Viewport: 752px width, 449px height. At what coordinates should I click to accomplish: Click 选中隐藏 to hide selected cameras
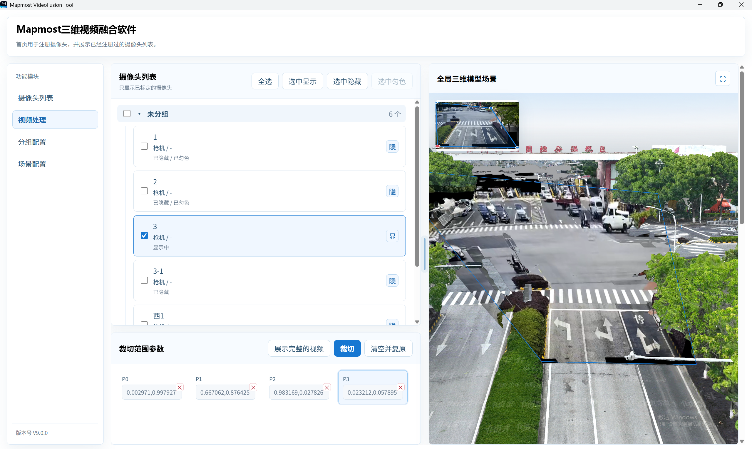tap(347, 81)
